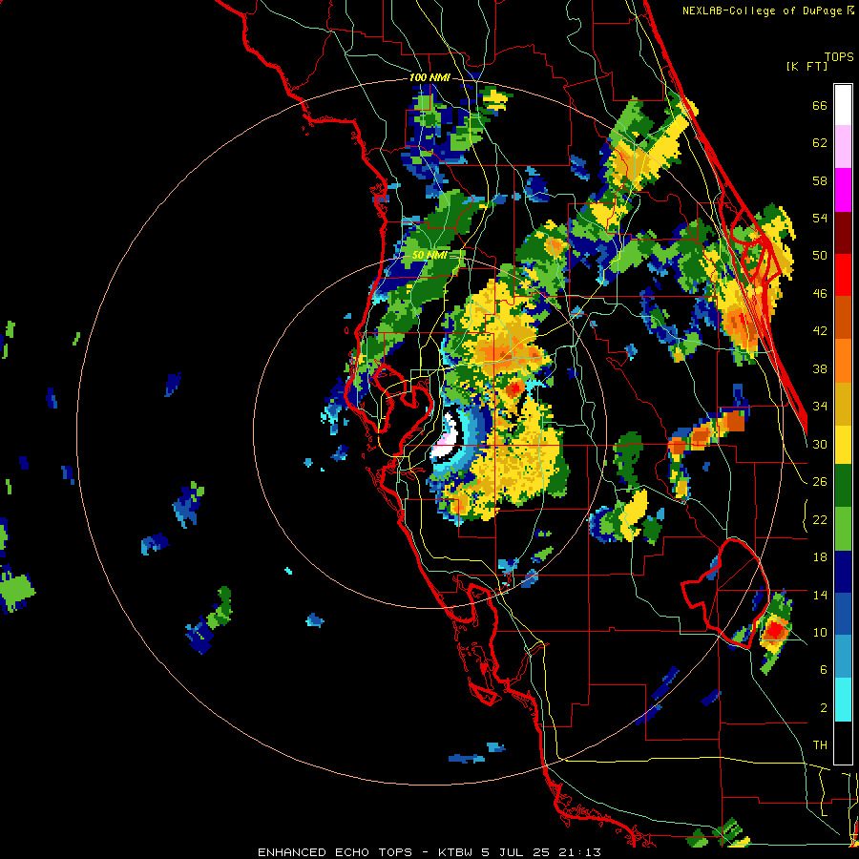Screen dimensions: 859x859
Task: Pick the magenta legend swatch beside 58
Action: coord(843,190)
